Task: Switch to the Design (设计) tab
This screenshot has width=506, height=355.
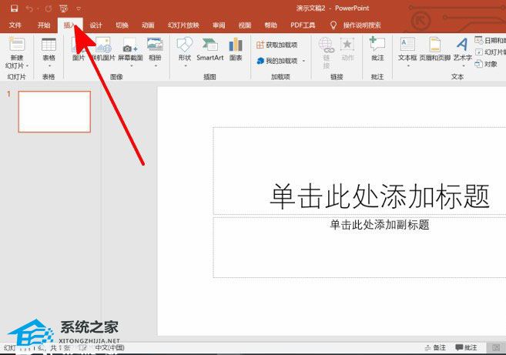Action: [96, 25]
